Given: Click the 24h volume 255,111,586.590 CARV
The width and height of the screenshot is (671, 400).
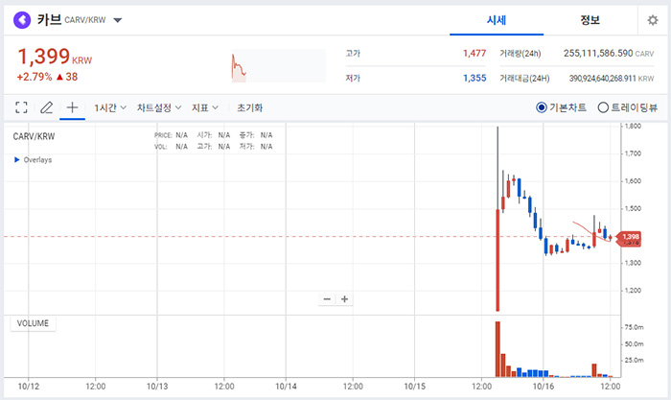Looking at the screenshot, I should (609, 54).
